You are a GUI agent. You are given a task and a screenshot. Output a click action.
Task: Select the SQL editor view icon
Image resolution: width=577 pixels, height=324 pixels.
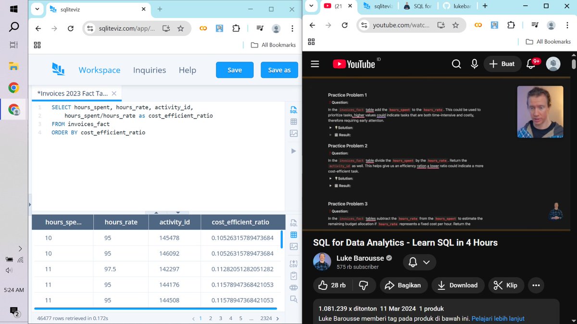[x=294, y=110]
